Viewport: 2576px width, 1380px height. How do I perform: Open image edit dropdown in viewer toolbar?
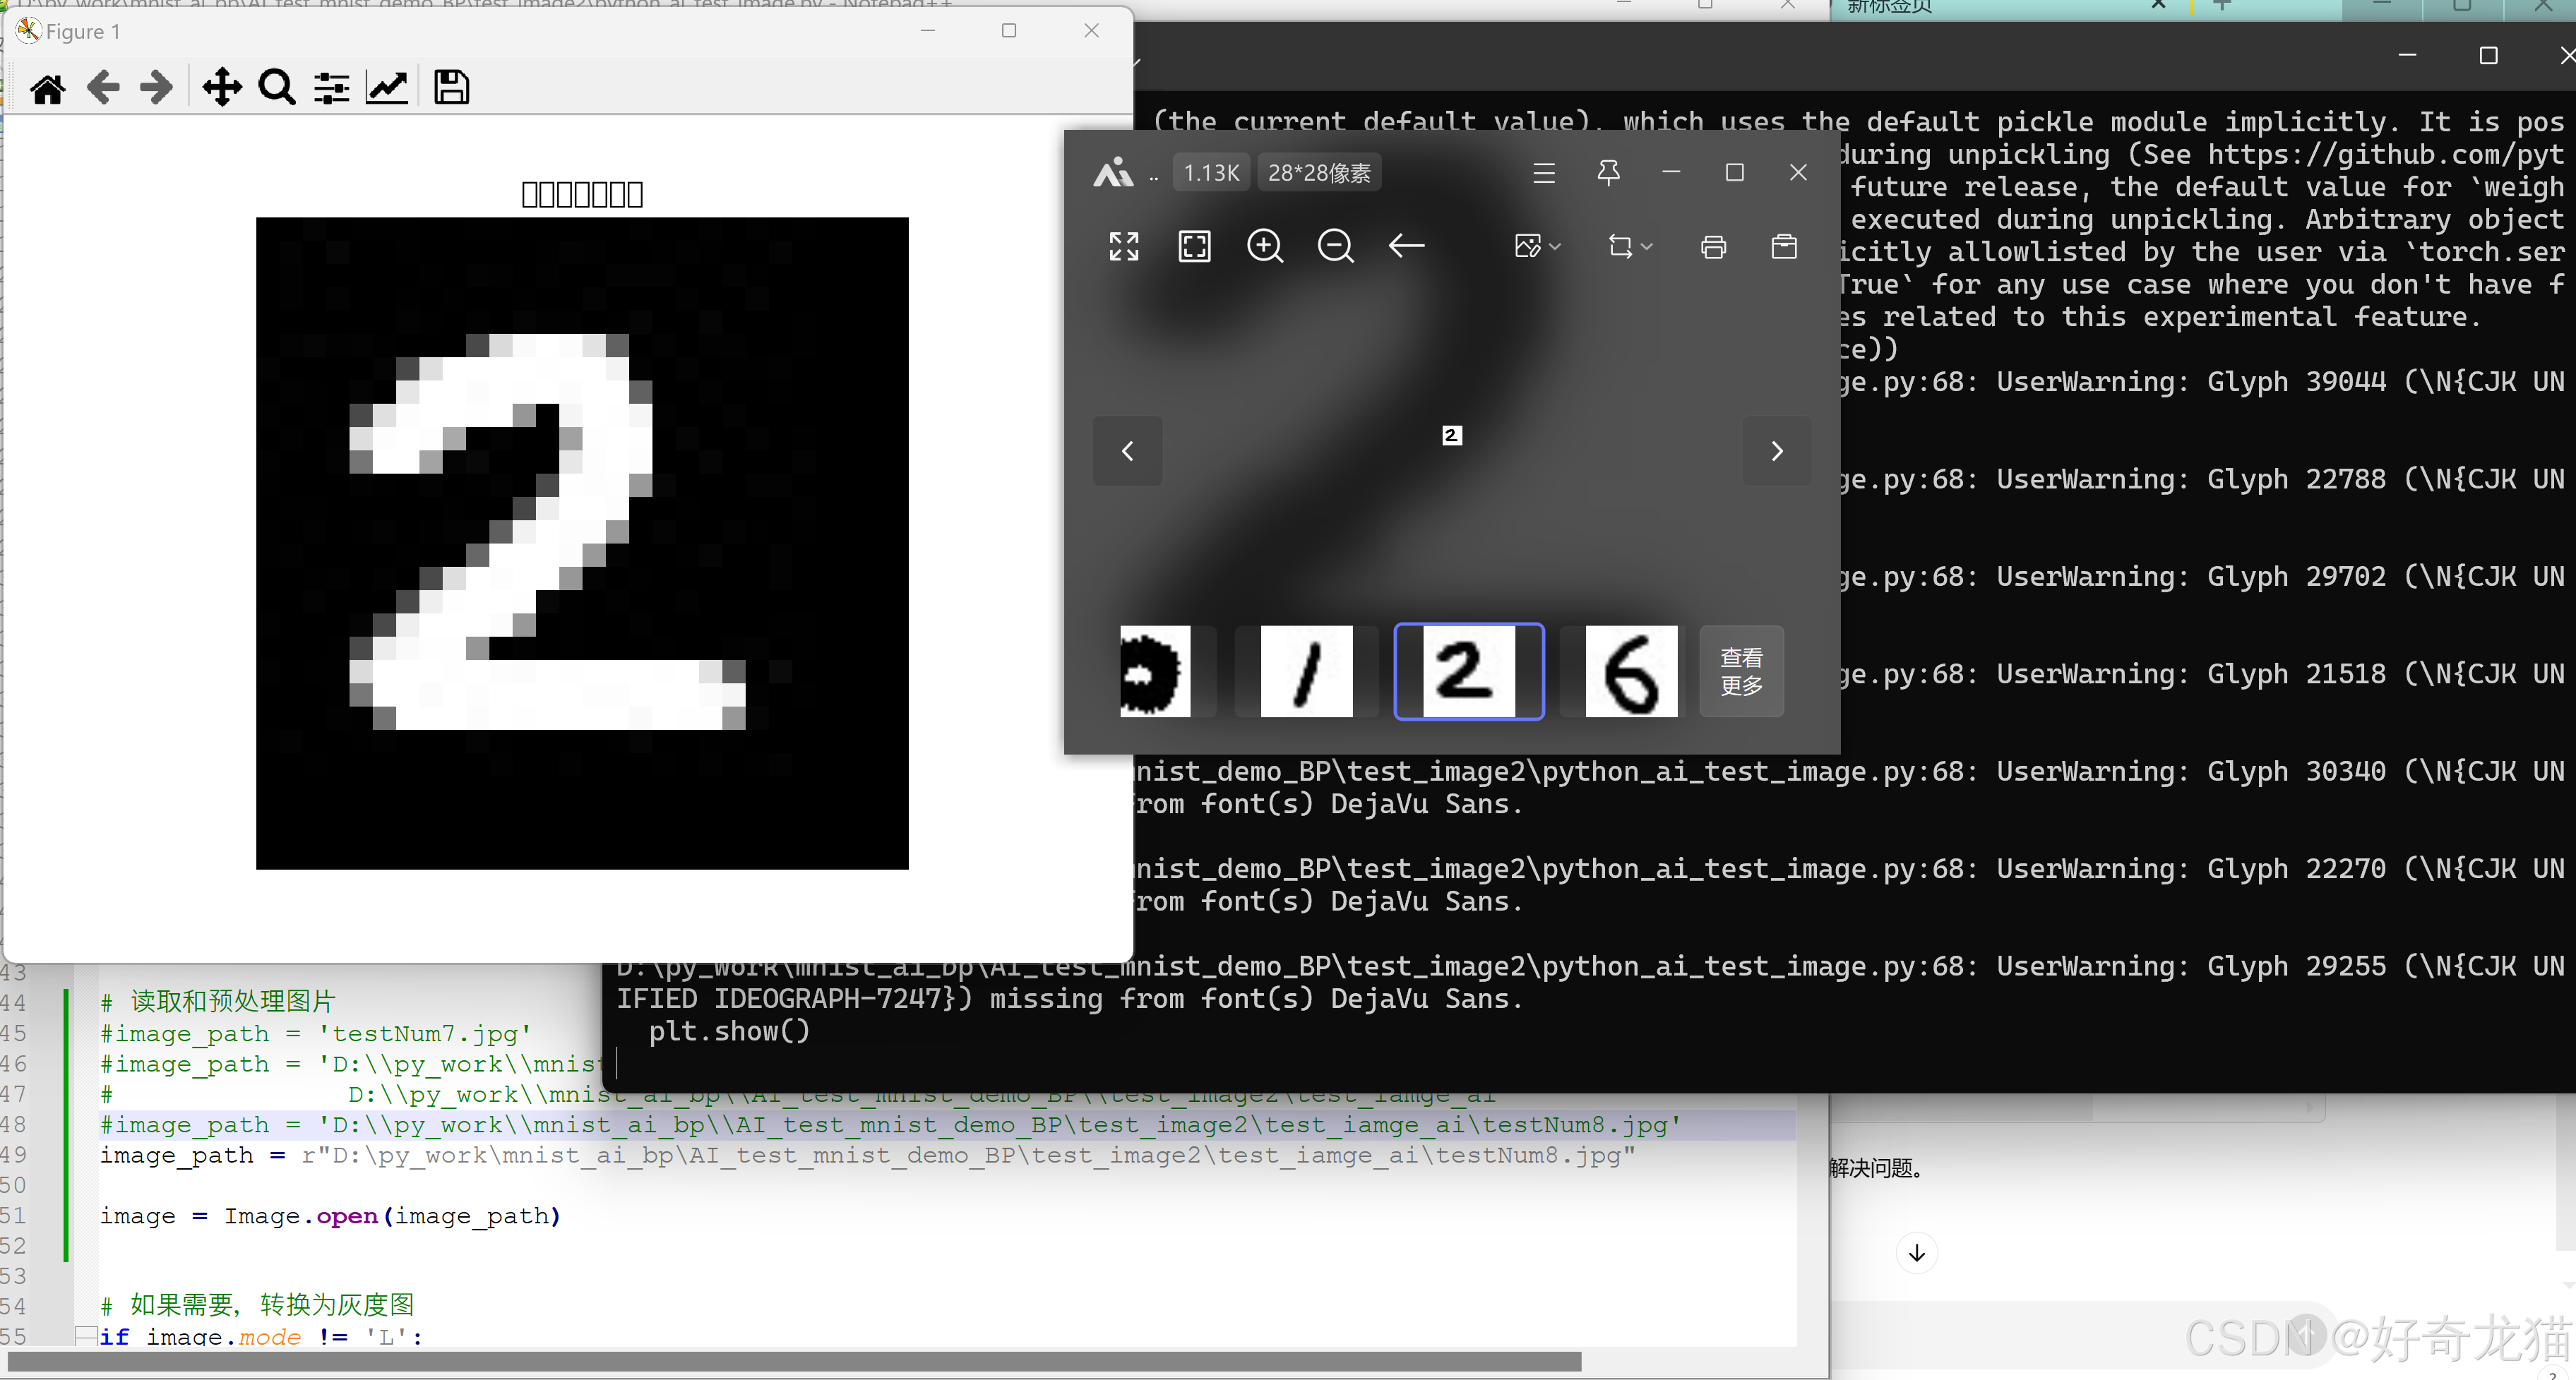(1537, 246)
